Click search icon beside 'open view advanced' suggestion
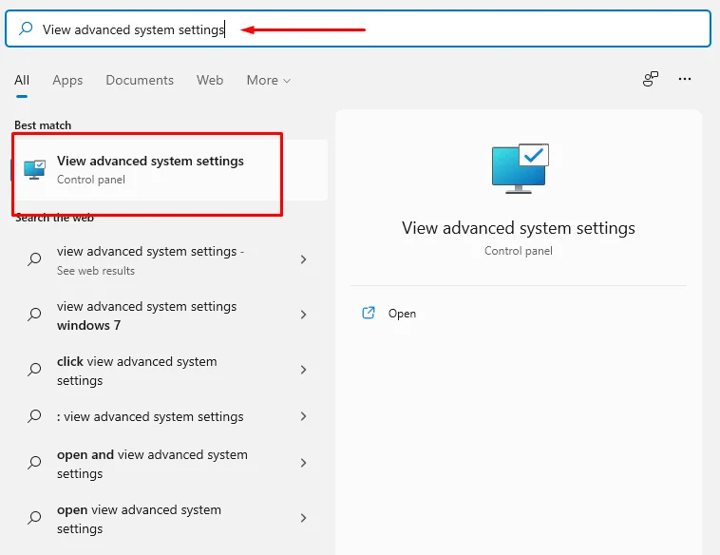720x555 pixels. point(34,517)
